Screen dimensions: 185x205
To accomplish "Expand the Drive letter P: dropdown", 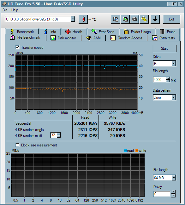I will pyautogui.click(x=174, y=64).
